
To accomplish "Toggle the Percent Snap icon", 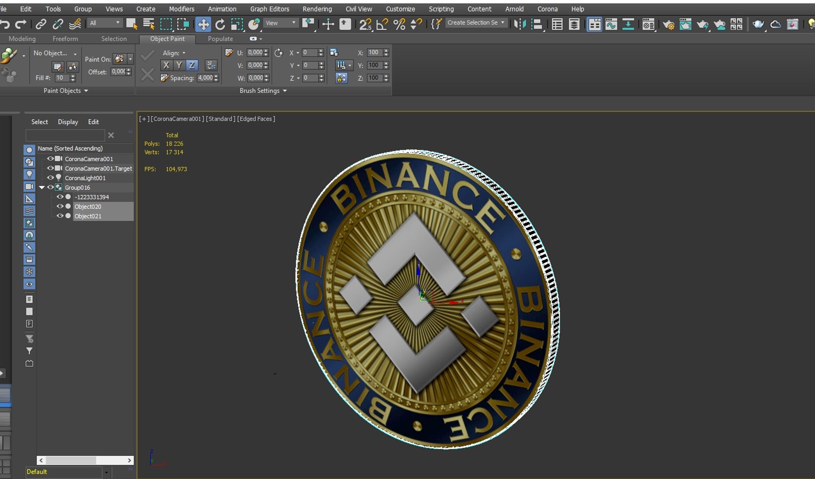I will click(399, 24).
